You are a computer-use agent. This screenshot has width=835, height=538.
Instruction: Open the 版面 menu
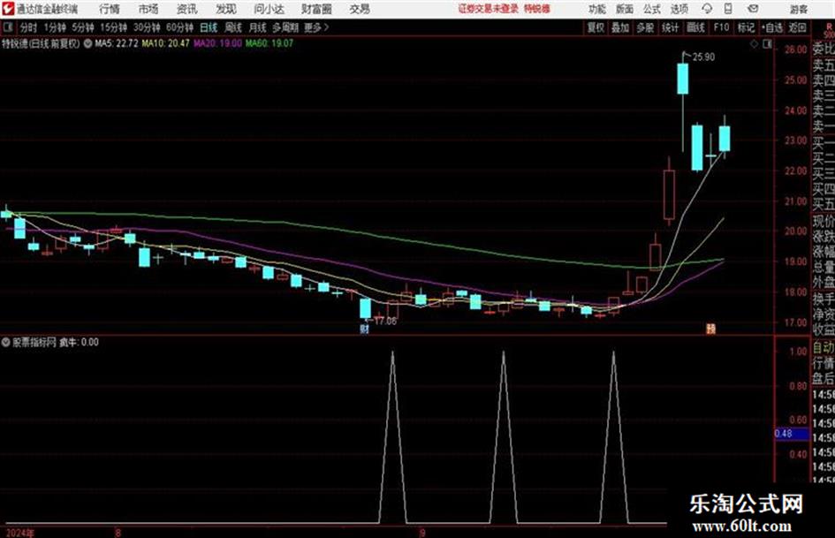pyautogui.click(x=624, y=9)
